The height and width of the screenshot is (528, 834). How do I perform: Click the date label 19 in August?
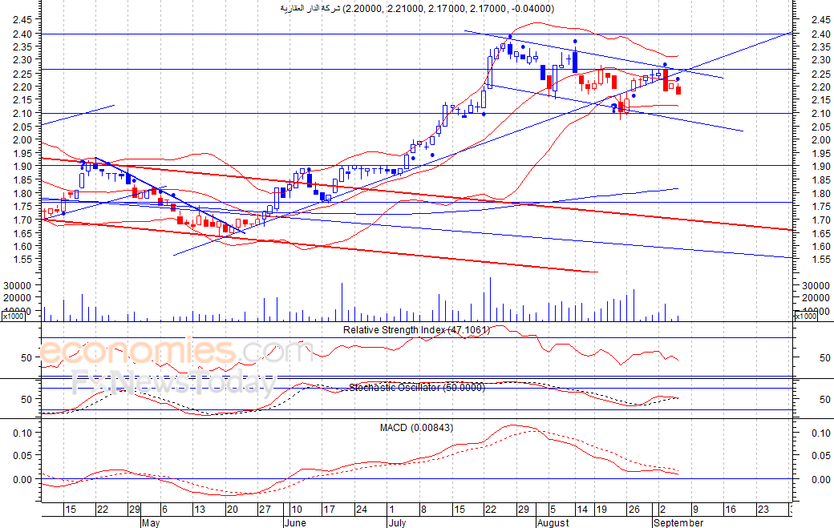(x=601, y=510)
